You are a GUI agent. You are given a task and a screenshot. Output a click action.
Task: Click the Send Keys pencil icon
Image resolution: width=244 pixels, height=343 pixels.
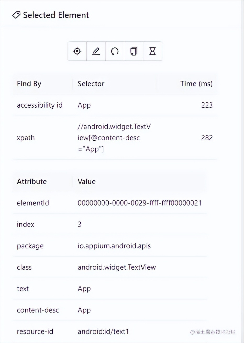[x=96, y=51]
